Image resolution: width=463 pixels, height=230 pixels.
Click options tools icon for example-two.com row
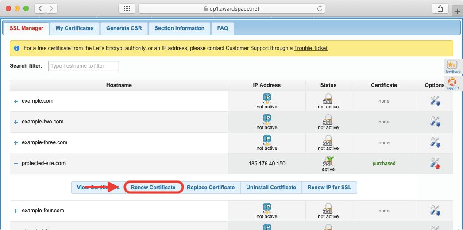(435, 122)
